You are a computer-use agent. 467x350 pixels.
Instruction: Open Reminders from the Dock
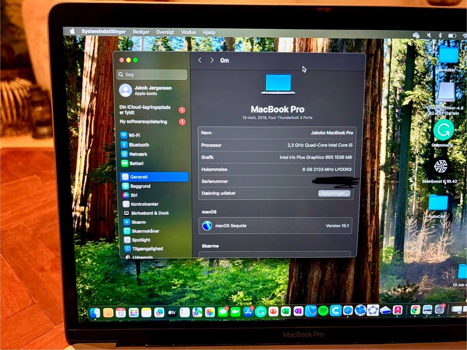(x=185, y=312)
